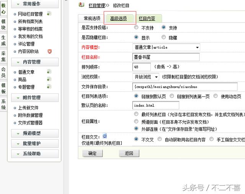Viewport: 245px width, 194px height.
Task: Click red shield icon beside 内容回收站
Action: click(x=49, y=51)
